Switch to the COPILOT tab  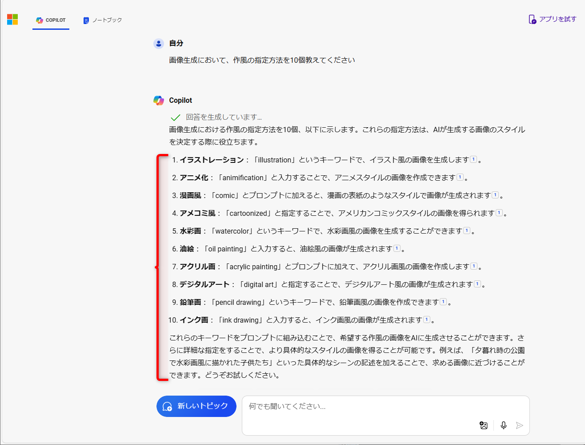[51, 20]
